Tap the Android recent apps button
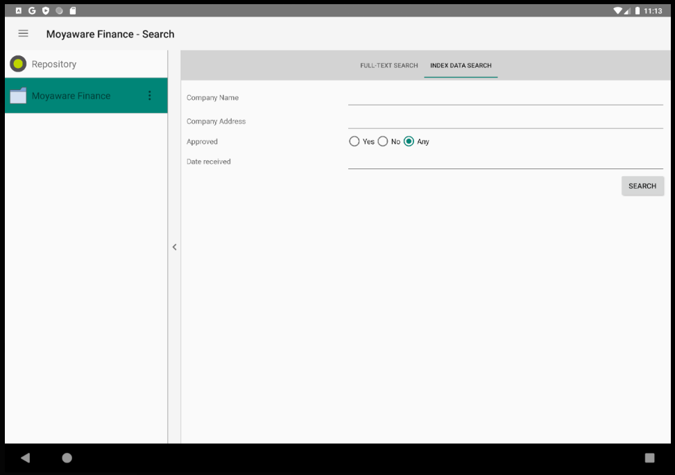675x475 pixels. point(649,458)
